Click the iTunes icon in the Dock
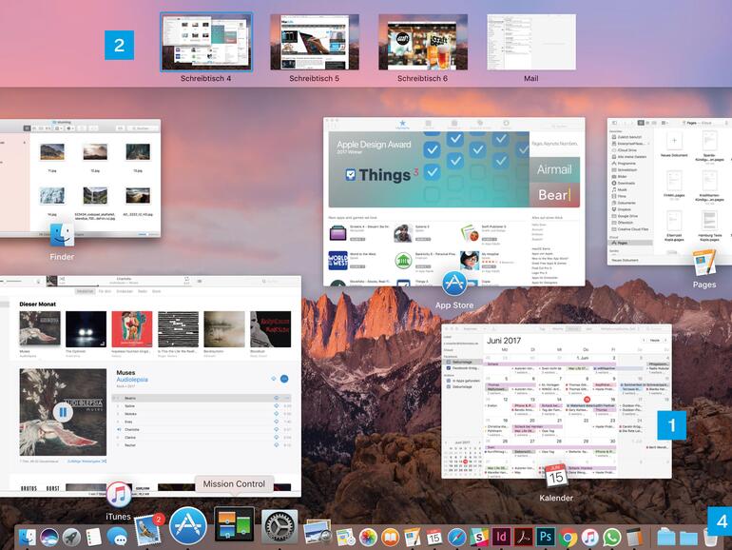 589,538
